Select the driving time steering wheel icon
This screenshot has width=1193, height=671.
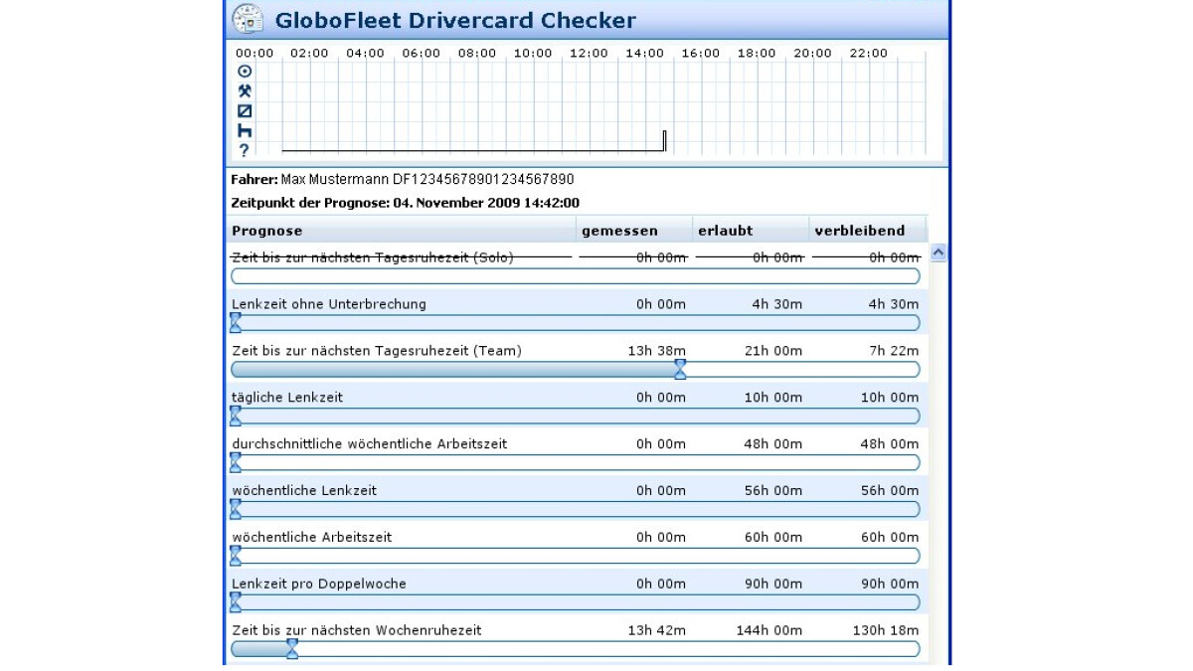(245, 72)
